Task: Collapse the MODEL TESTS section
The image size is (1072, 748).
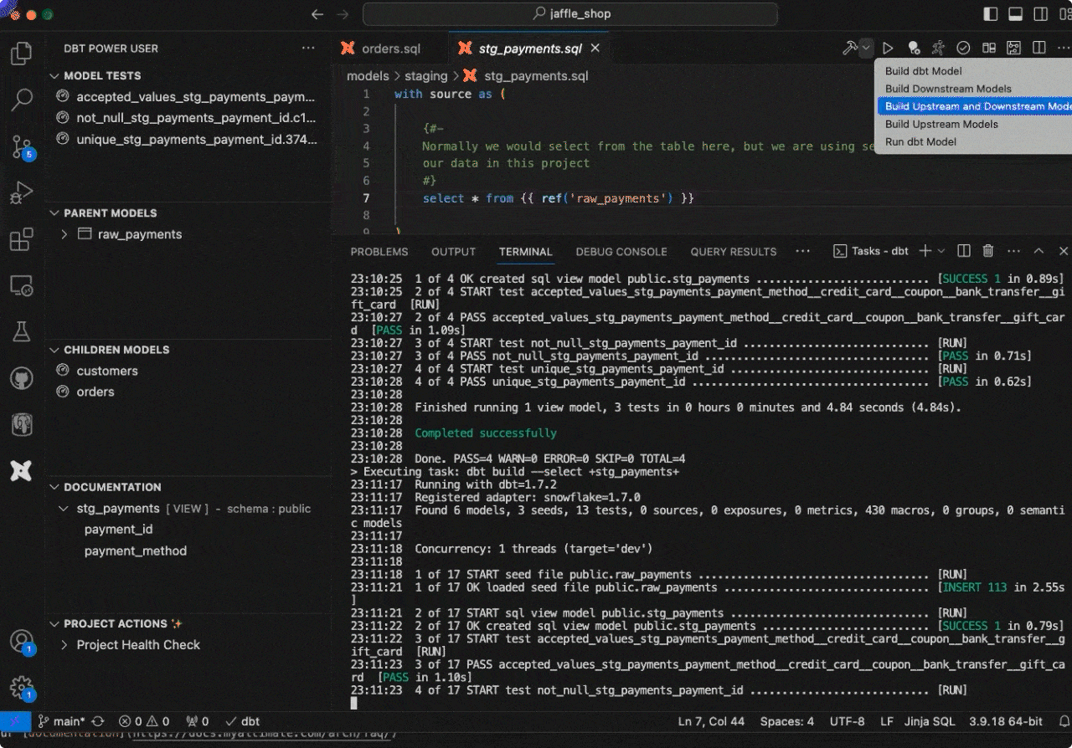Action: 102,75
